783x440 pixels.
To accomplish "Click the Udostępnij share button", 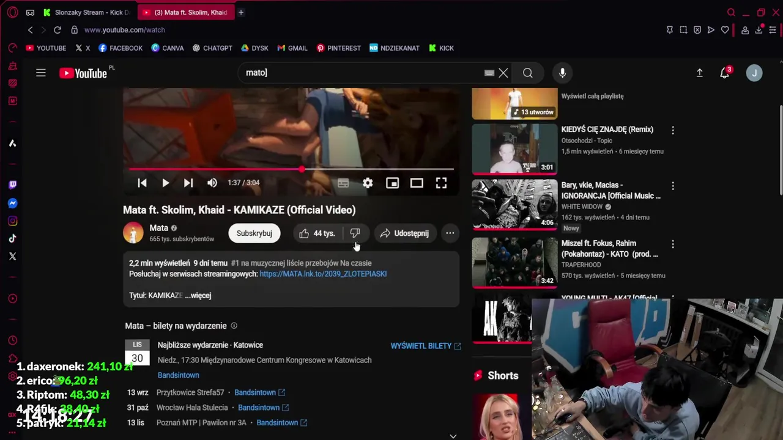I will tap(404, 233).
